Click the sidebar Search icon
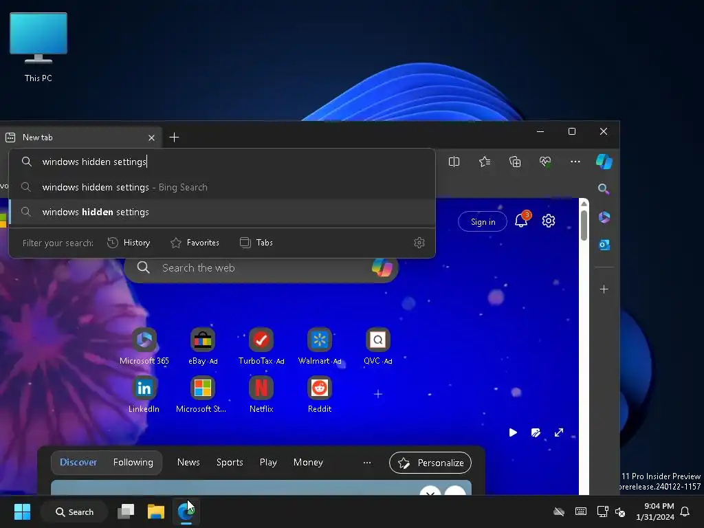This screenshot has width=704, height=528. [x=604, y=189]
